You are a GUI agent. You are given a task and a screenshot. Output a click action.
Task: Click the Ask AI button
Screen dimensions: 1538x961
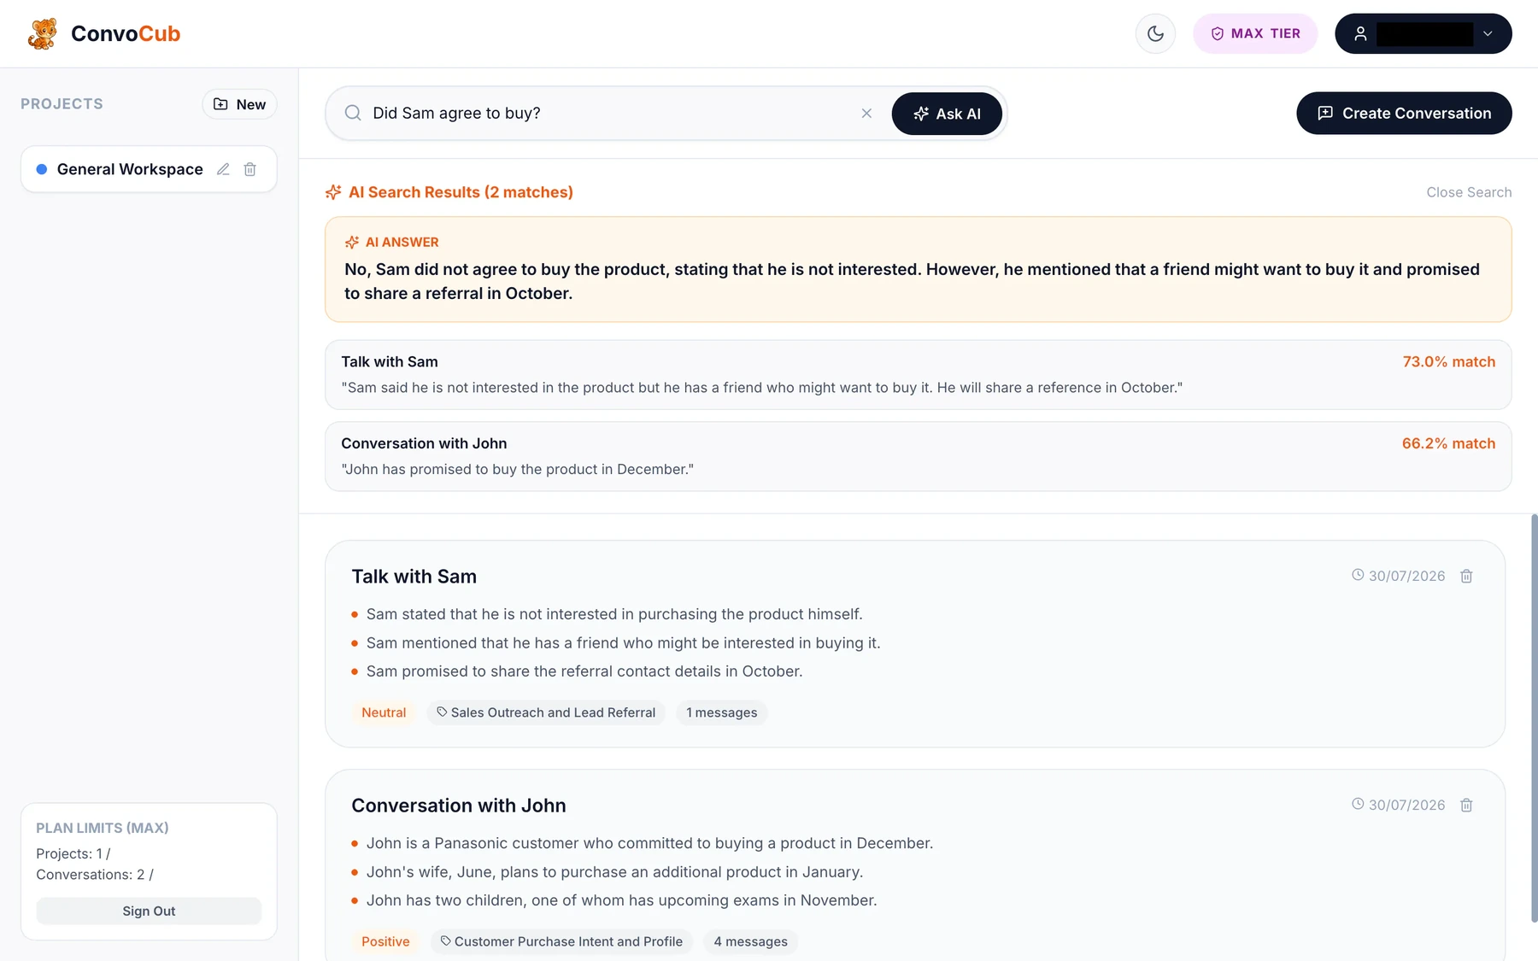[947, 114]
